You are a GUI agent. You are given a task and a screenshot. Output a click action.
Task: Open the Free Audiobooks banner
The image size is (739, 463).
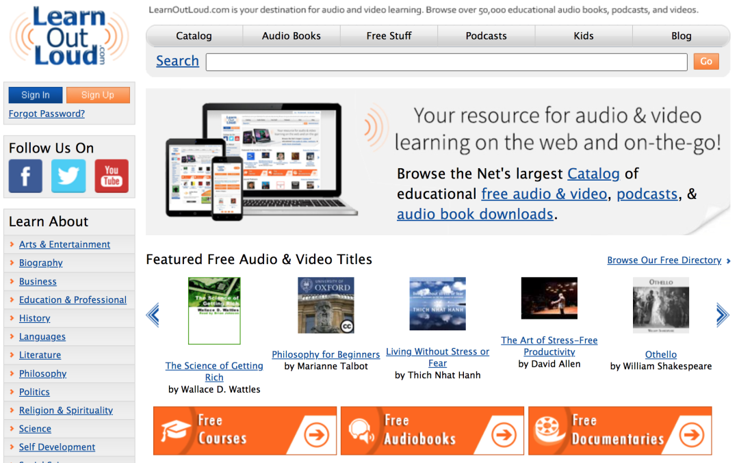pyautogui.click(x=432, y=431)
